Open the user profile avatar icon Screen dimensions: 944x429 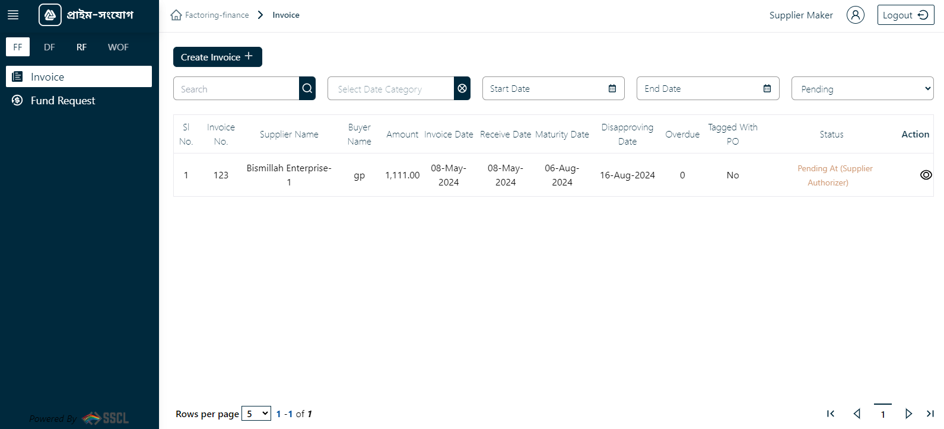855,15
